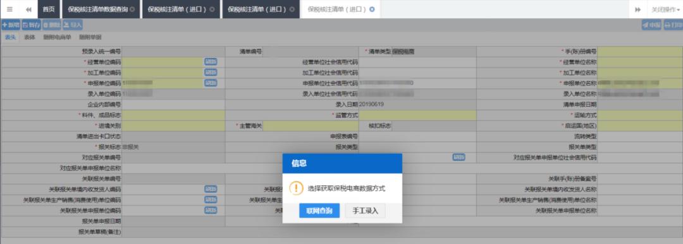Click the 预录入统一编号 field
This screenshot has height=244, width=683.
pos(173,51)
